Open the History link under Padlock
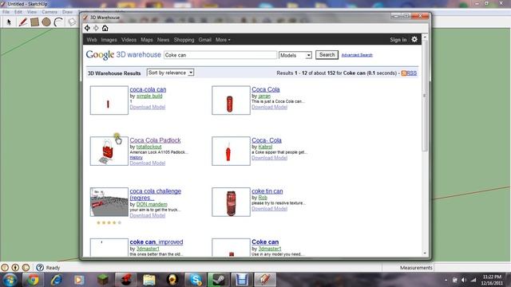The height and width of the screenshot is (287, 511). 137,158
